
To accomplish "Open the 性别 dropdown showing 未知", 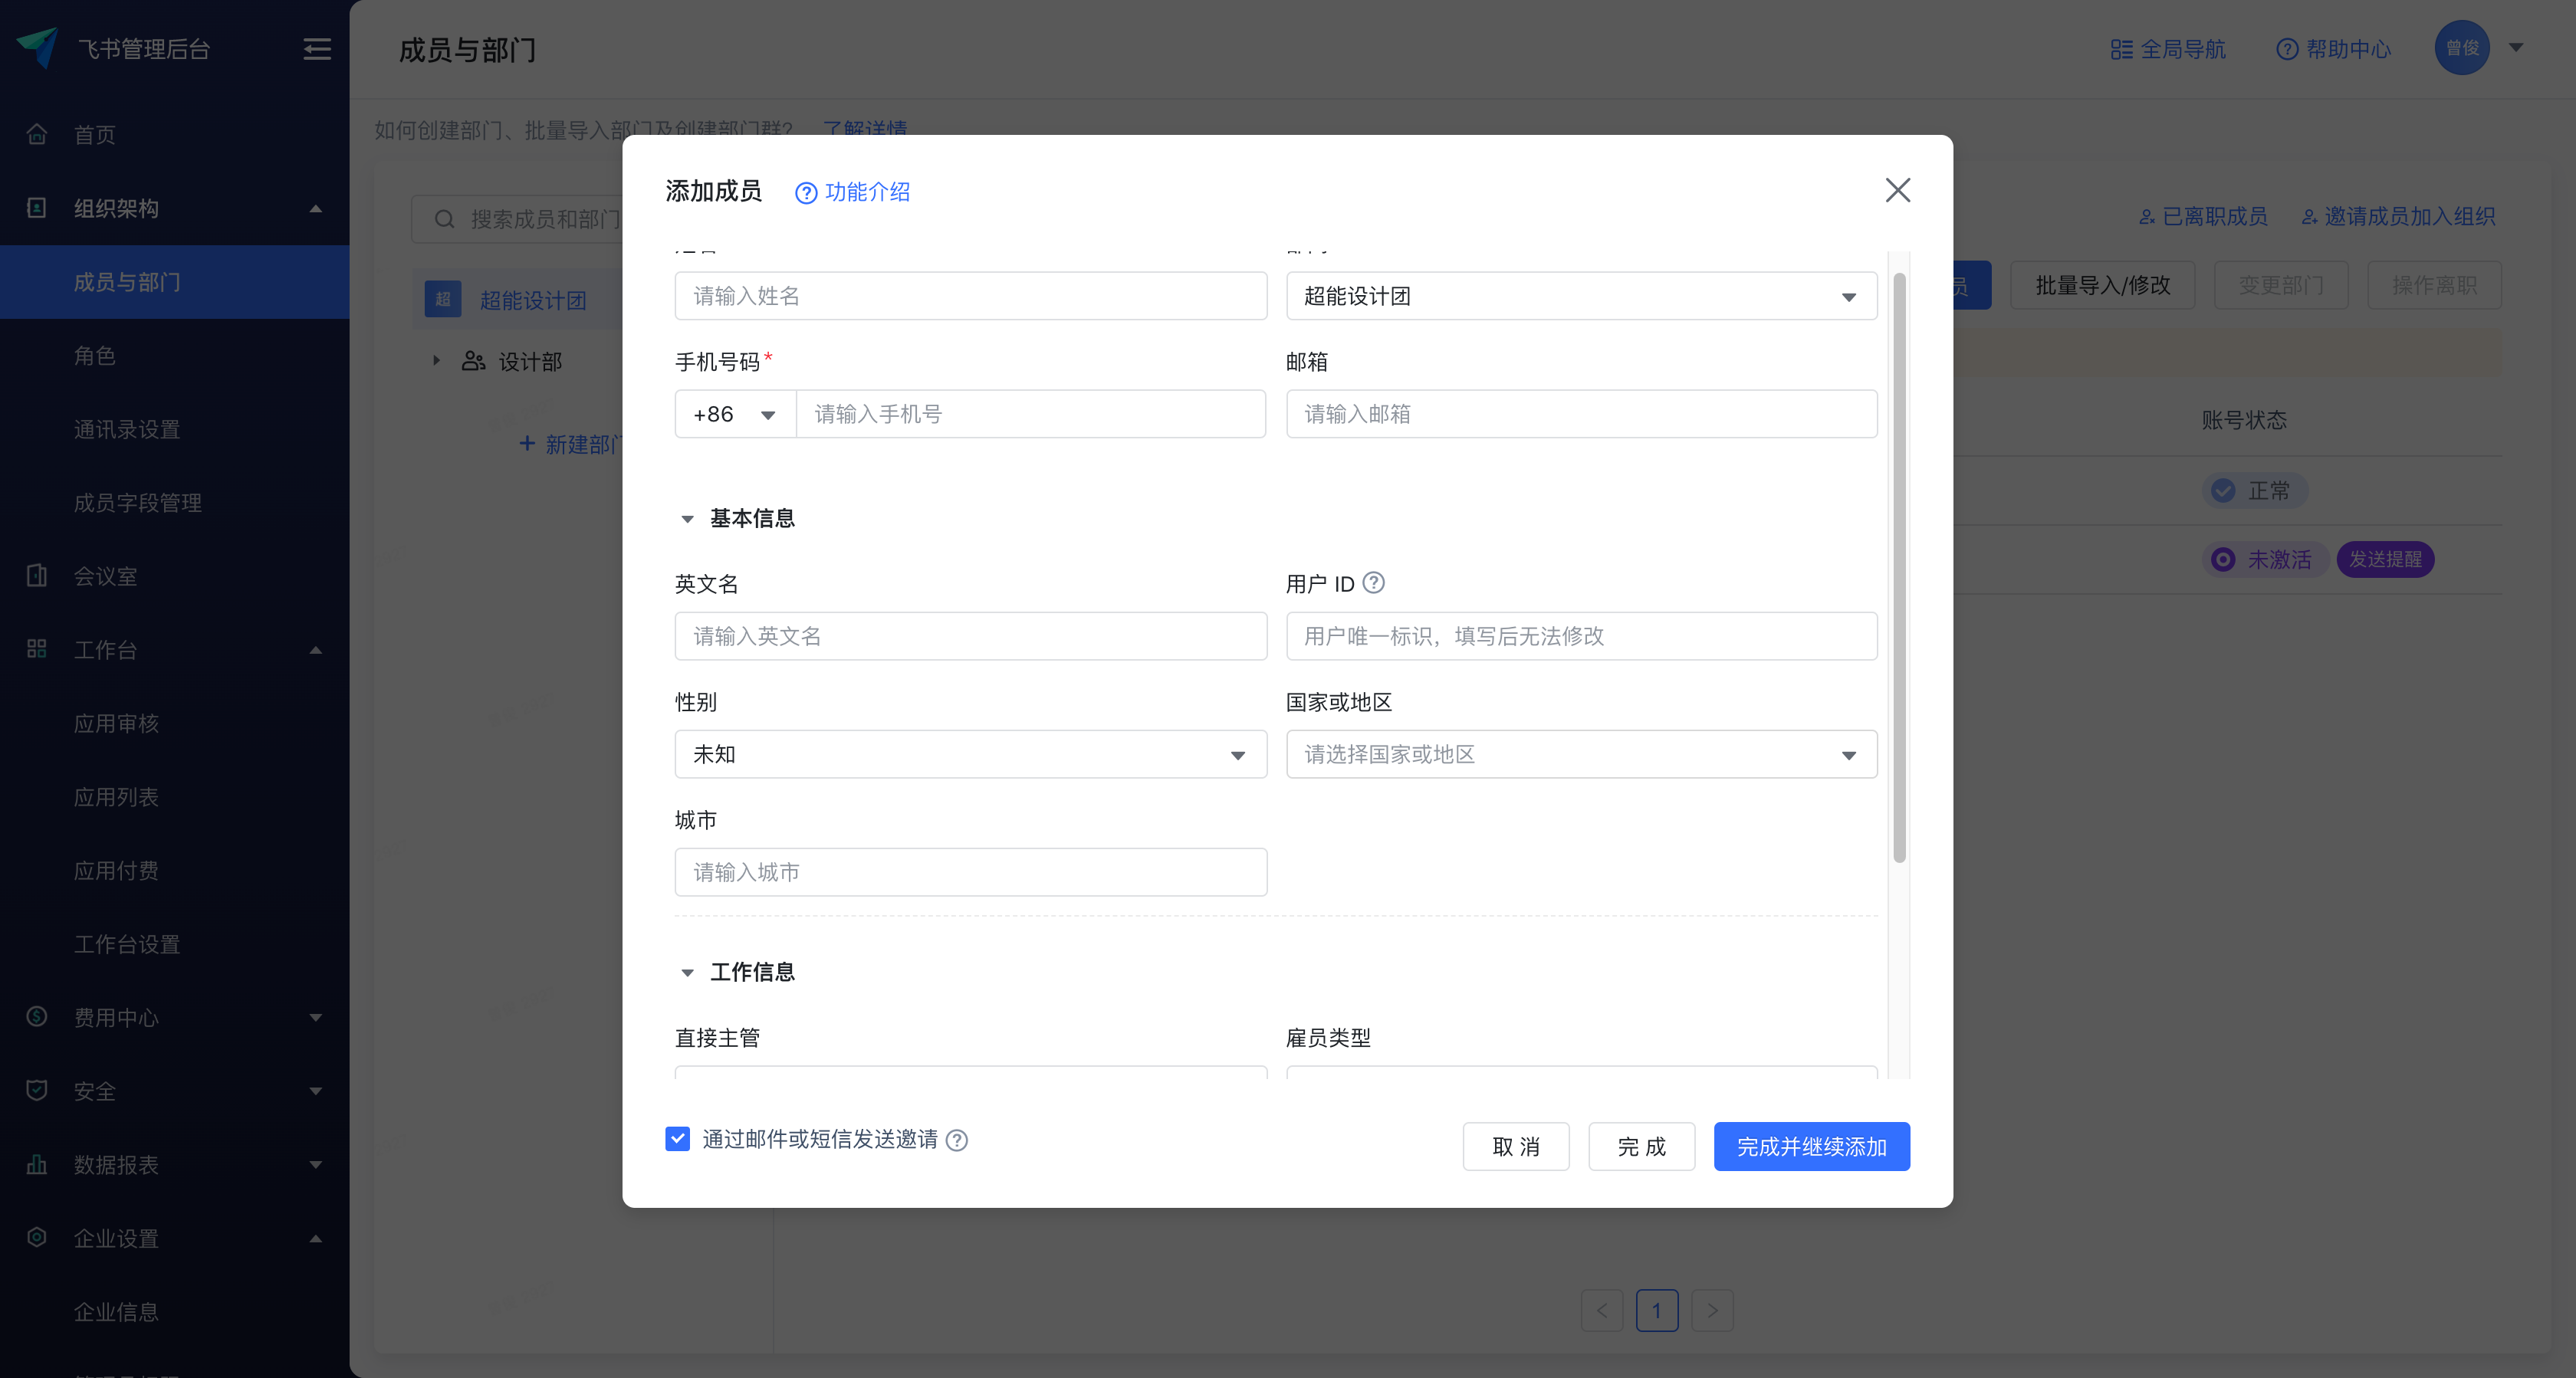I will [x=970, y=754].
